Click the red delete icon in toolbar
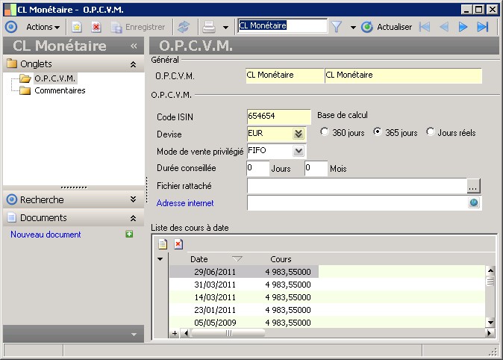 (96, 27)
